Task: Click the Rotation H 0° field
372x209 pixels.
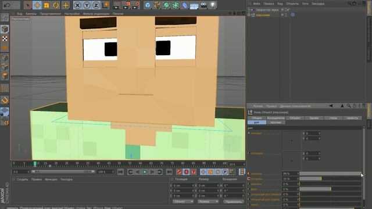Action: [234, 185]
